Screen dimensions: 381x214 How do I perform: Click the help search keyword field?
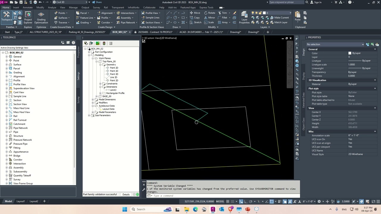click(286, 2)
